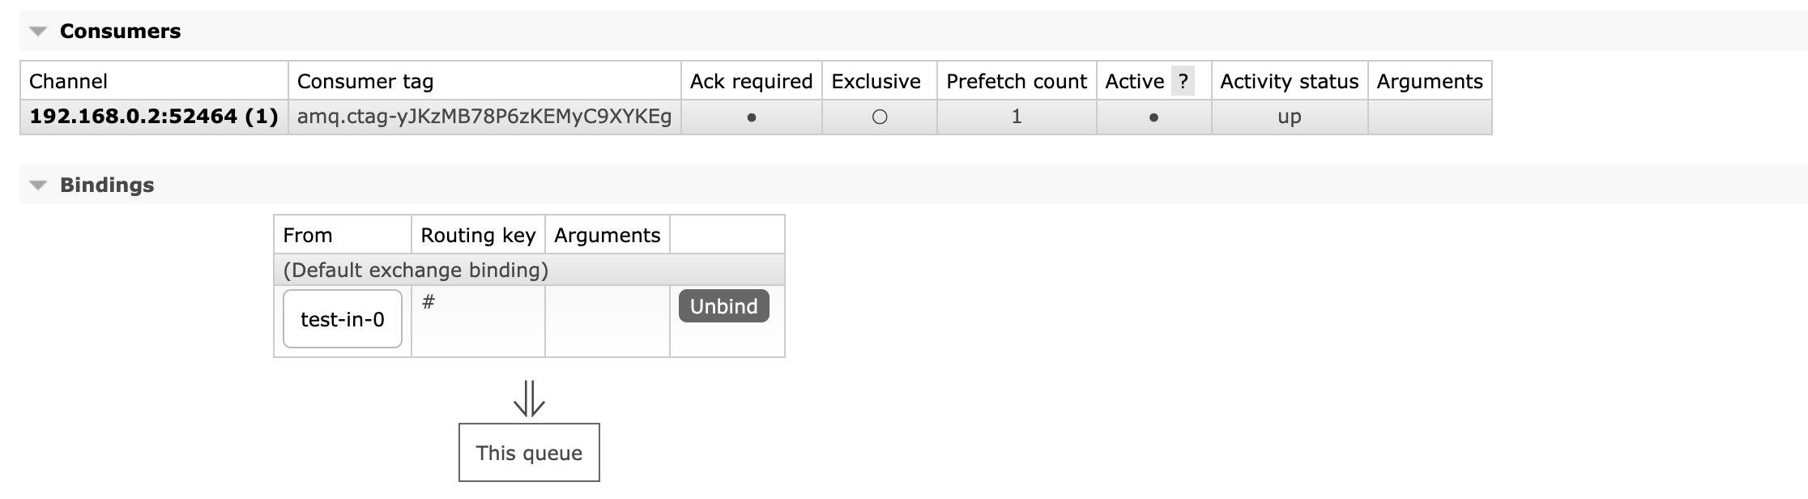Screen dimensions: 1808x499
Task: Click the Channel column header
Action: pyautogui.click(x=68, y=81)
